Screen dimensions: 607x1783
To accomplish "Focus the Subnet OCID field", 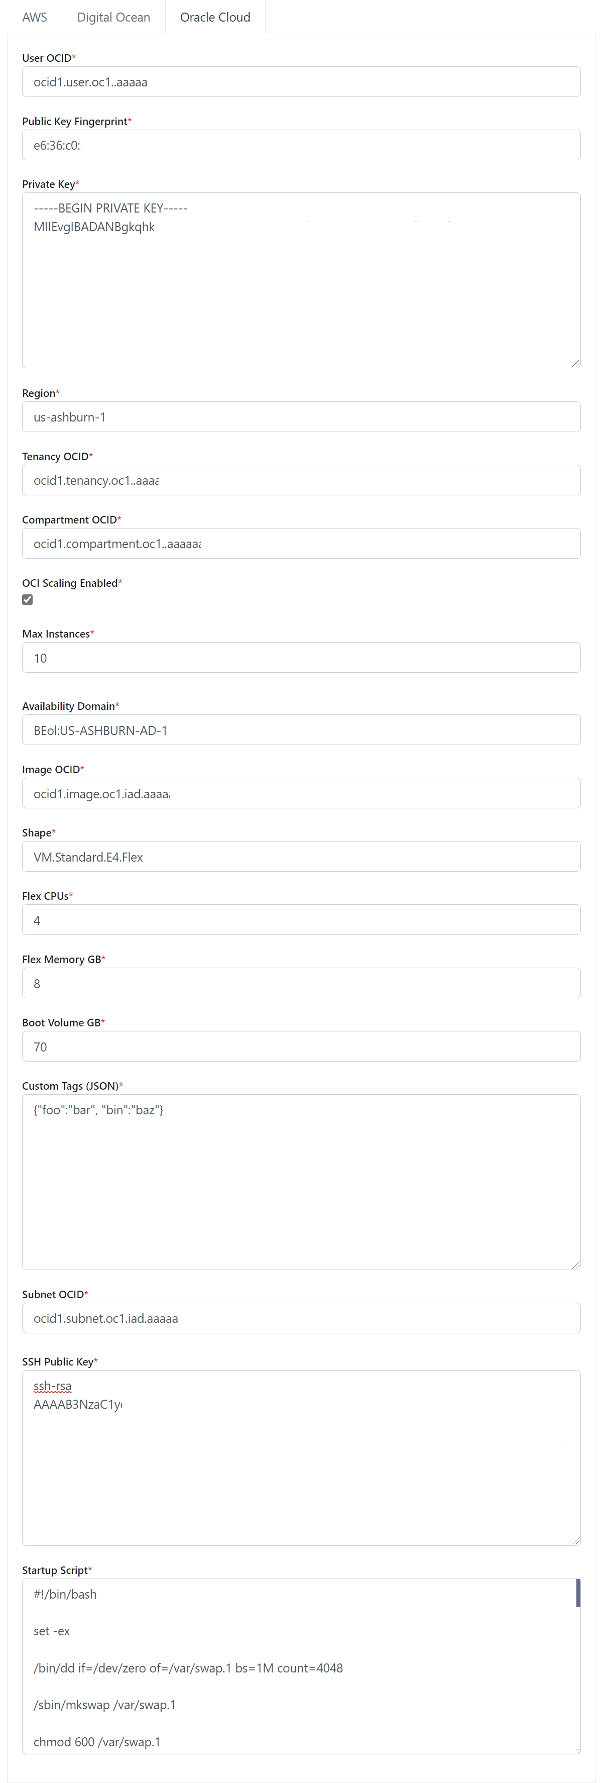I will click(301, 1319).
